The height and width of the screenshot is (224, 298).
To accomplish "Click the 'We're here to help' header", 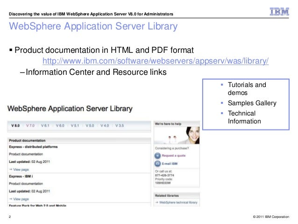I will coord(168,124).
